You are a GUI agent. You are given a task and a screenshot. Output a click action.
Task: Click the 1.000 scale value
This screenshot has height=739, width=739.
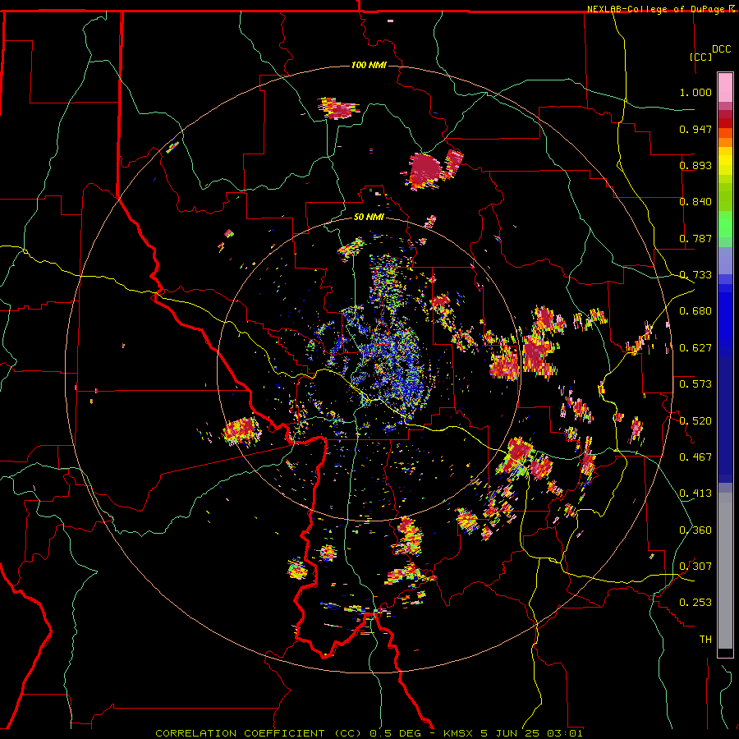coord(695,92)
